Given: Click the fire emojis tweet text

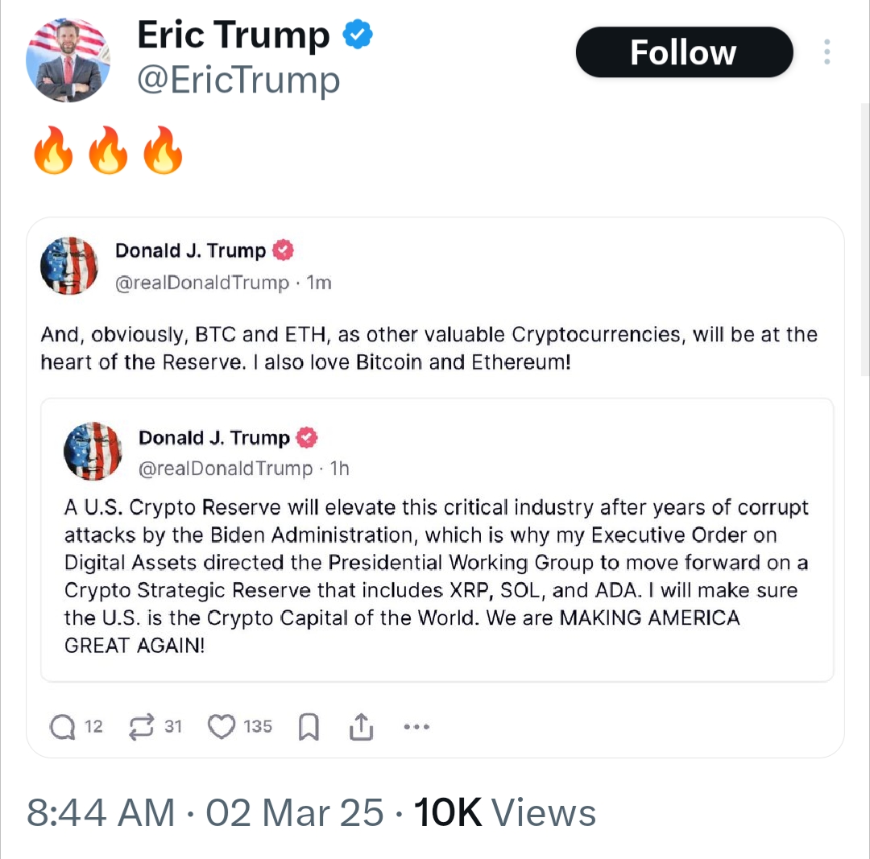Looking at the screenshot, I should [x=108, y=151].
